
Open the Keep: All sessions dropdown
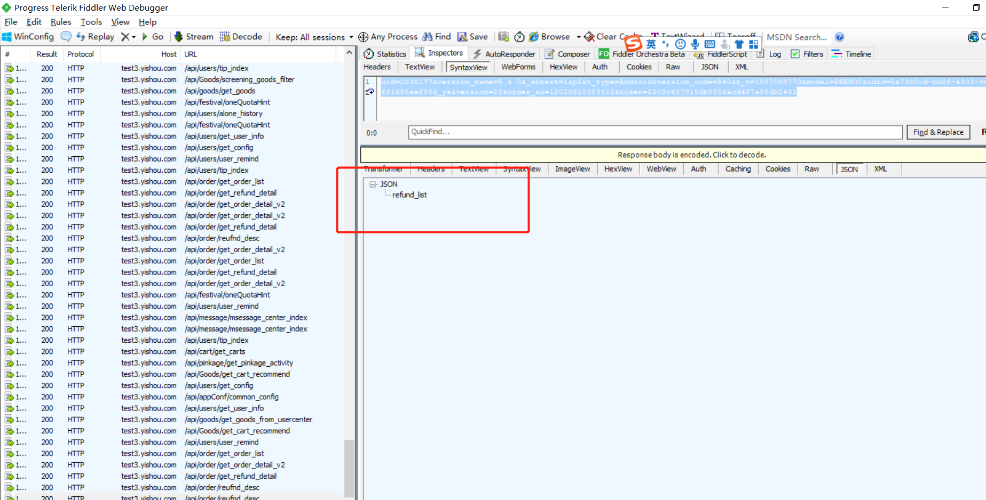(314, 37)
